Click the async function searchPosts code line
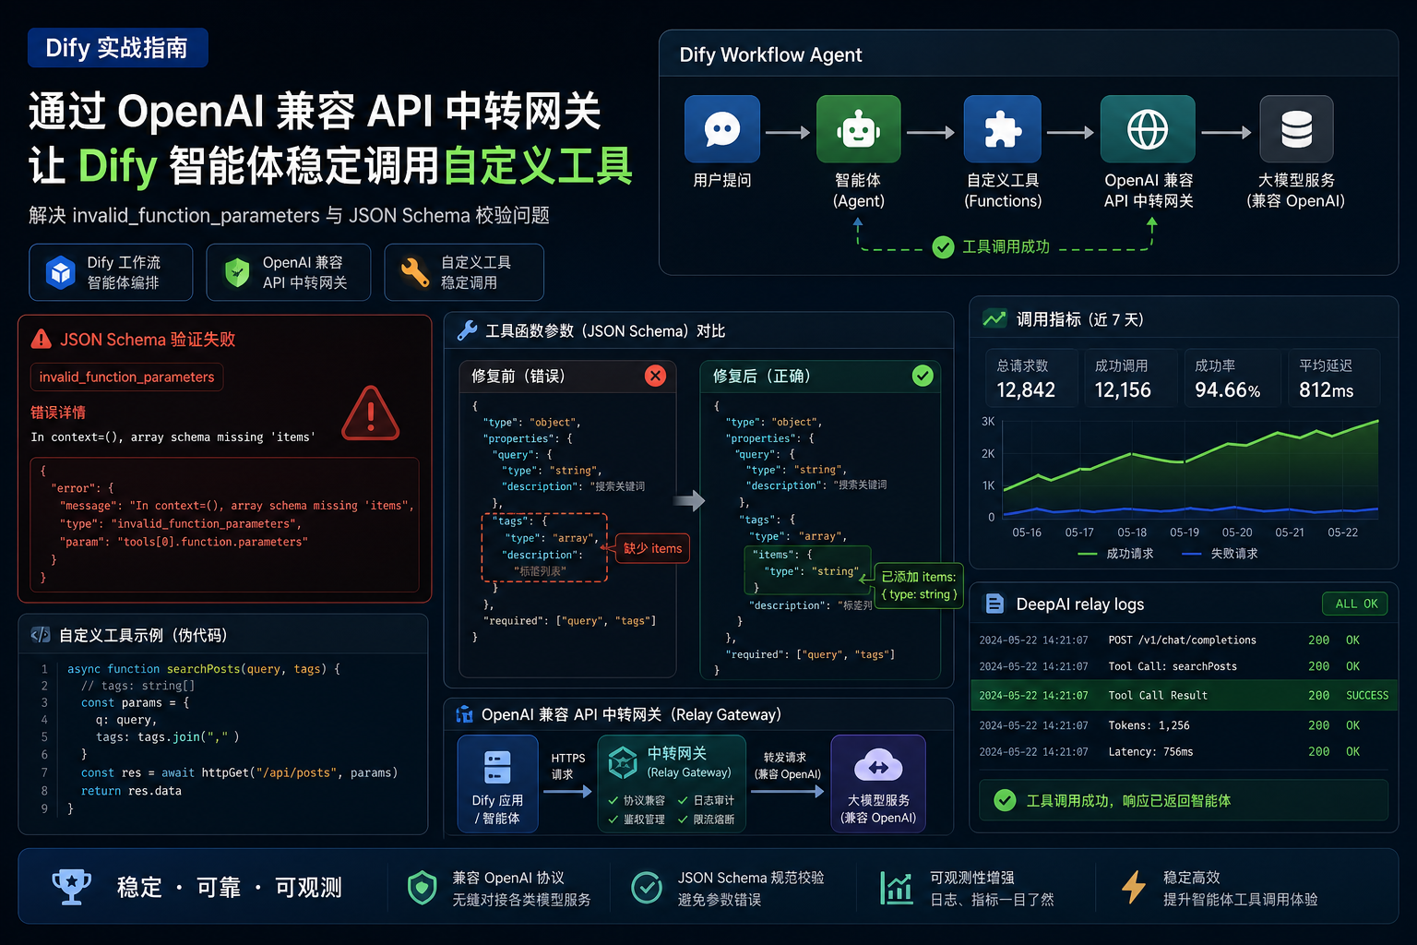The height and width of the screenshot is (945, 1417). (204, 668)
